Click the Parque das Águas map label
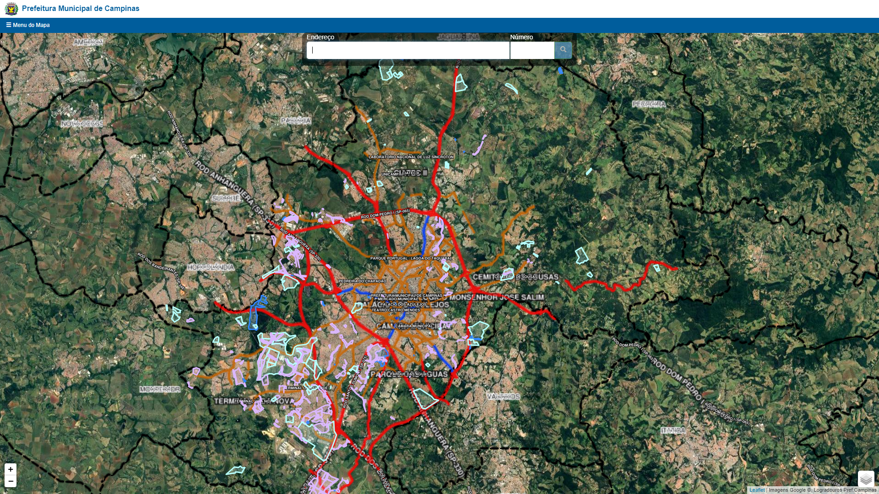Screen dimensions: 879x494 tap(409, 374)
